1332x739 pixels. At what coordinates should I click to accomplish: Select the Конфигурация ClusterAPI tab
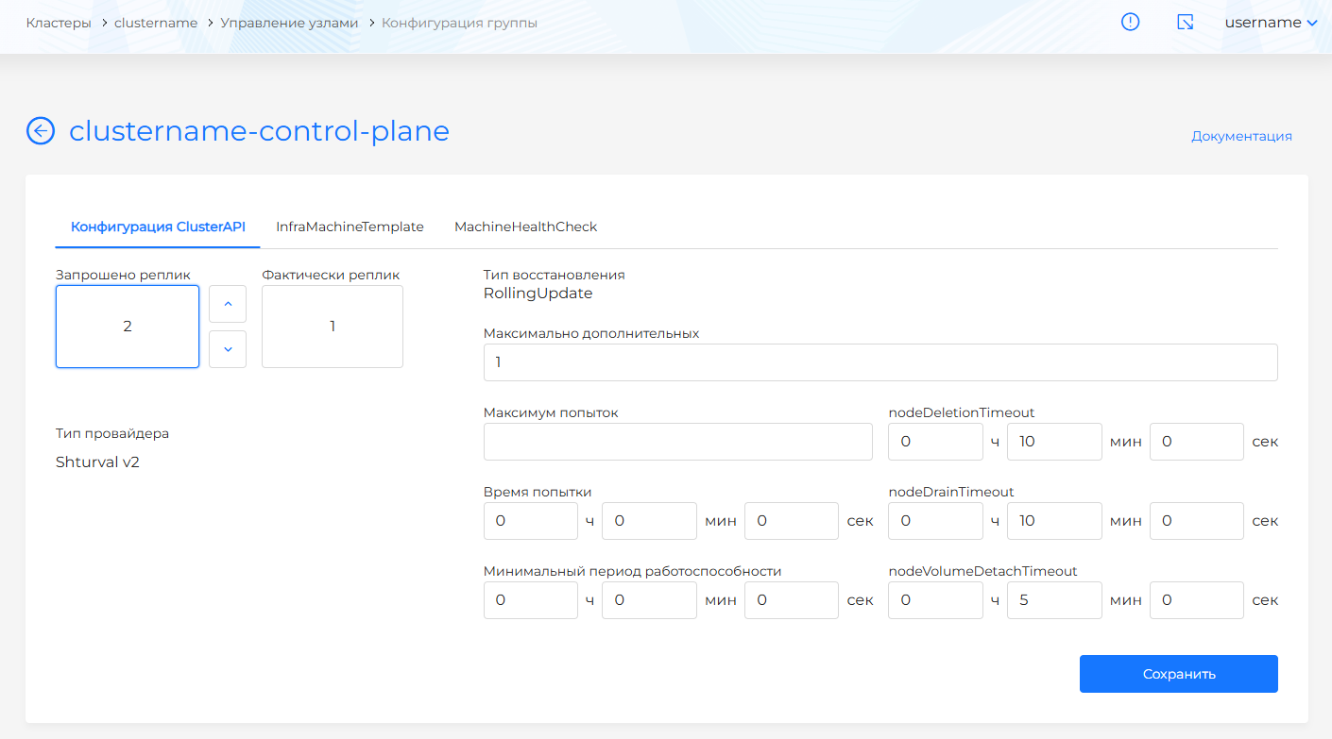coord(158,227)
